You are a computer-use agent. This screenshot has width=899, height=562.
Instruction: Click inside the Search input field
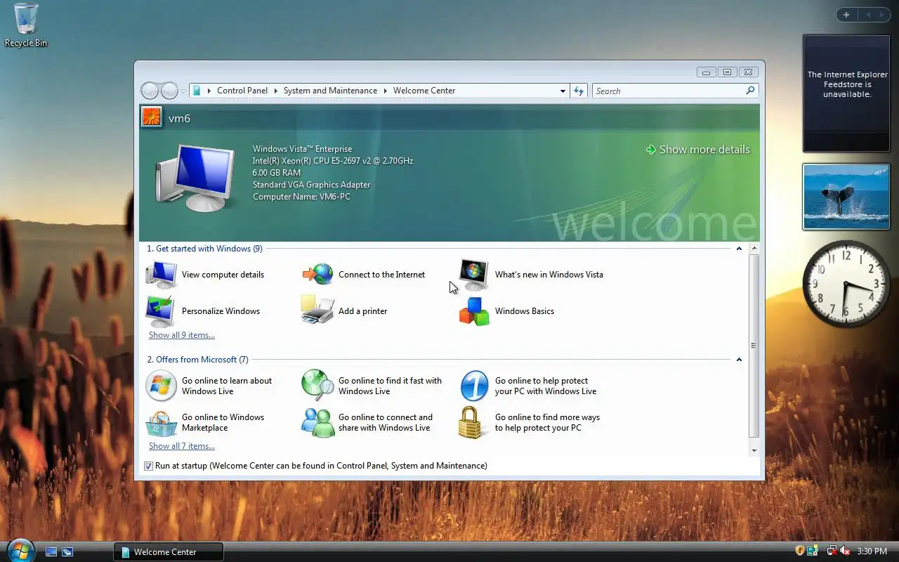point(669,91)
